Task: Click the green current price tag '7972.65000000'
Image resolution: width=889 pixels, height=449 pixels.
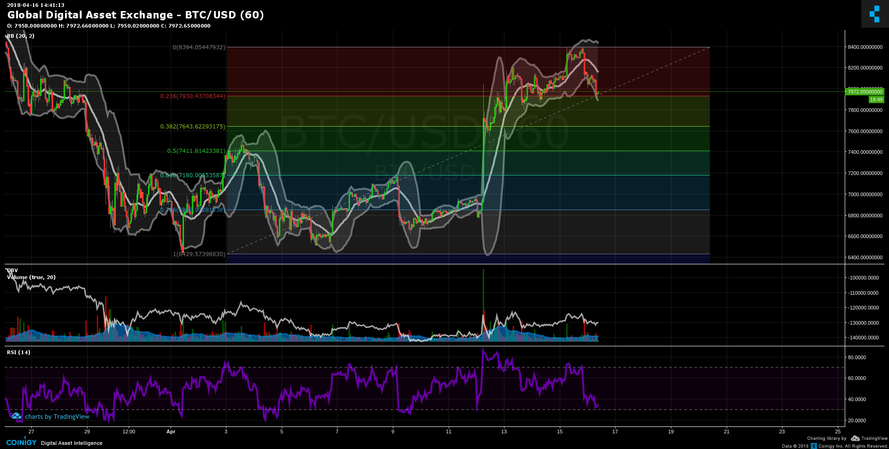Action: 865,92
